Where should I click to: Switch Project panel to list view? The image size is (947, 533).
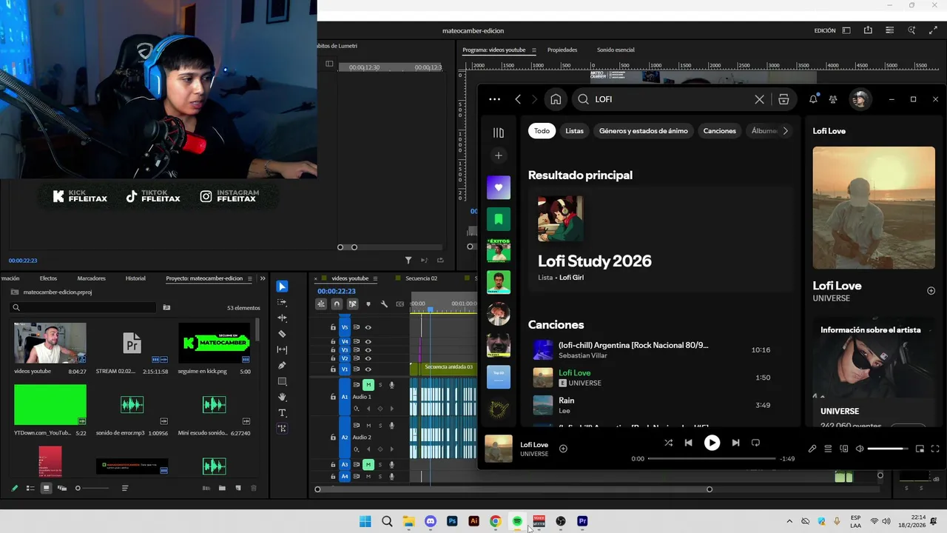click(30, 488)
